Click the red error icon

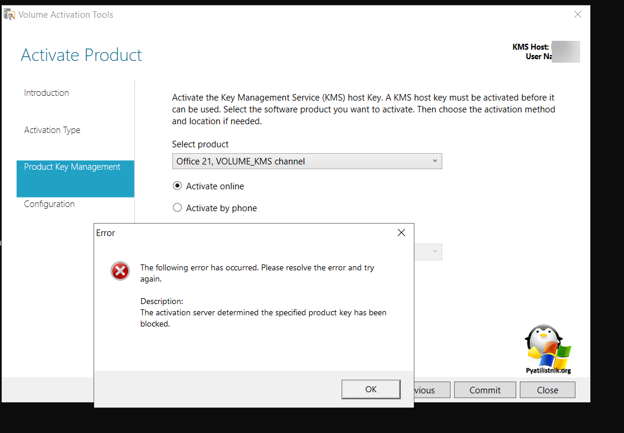click(120, 271)
